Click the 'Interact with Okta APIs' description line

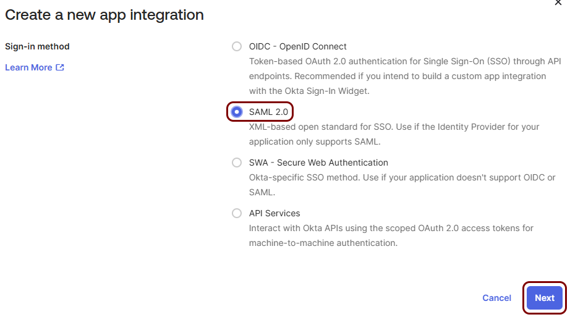391,228
